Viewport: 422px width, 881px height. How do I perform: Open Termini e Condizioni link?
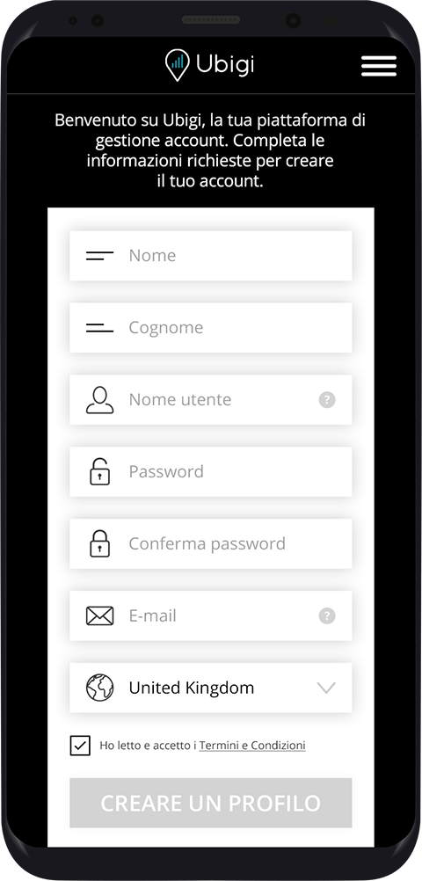click(x=252, y=746)
